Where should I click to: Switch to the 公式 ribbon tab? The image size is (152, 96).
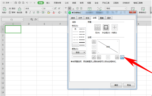click(x=67, y=3)
